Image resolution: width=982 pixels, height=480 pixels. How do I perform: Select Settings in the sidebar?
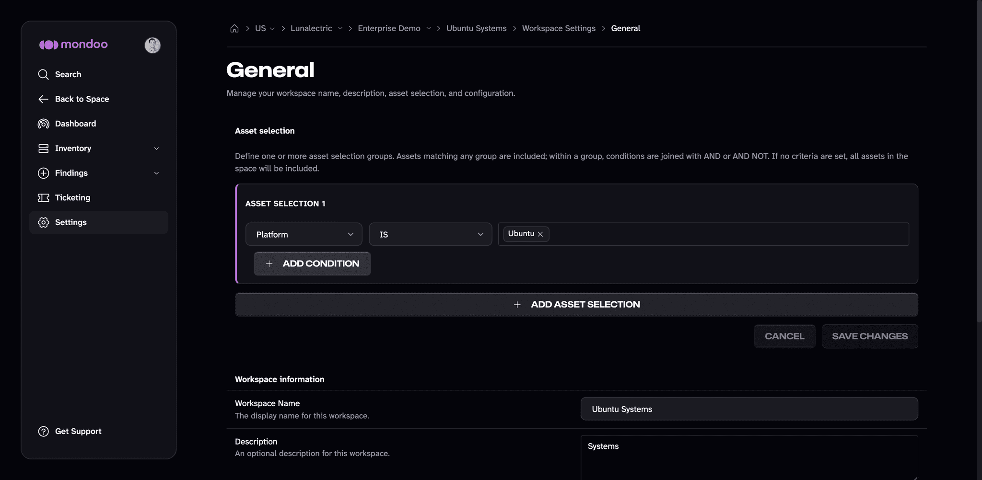(x=99, y=222)
